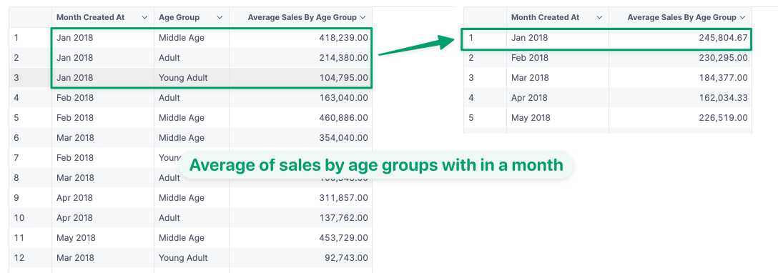Select the 92,743.00 cell in row 12
The width and height of the screenshot is (778, 273).
(300, 258)
